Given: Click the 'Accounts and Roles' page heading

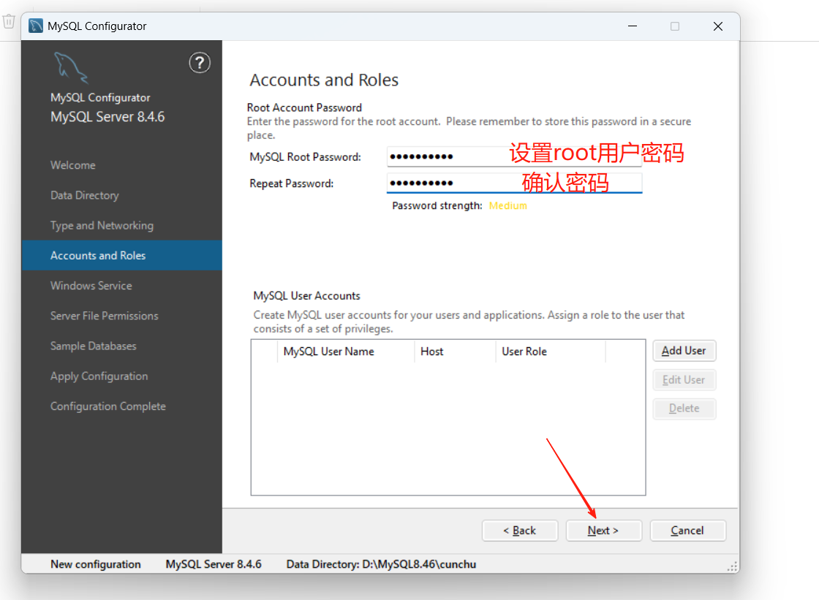Looking at the screenshot, I should click(x=324, y=80).
